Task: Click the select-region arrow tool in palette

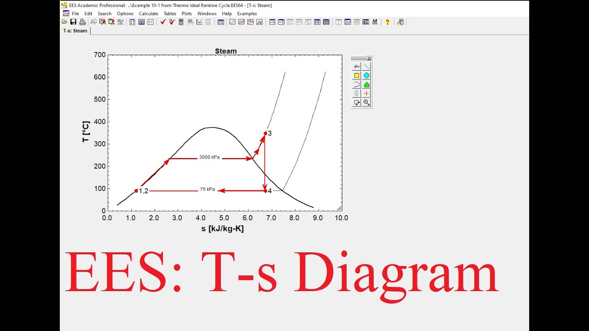Action: click(357, 103)
